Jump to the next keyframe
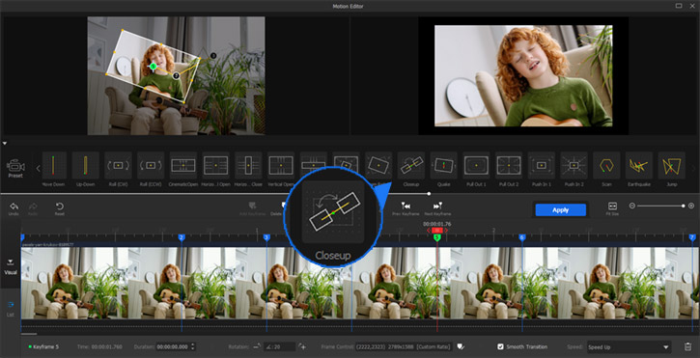 point(437,208)
